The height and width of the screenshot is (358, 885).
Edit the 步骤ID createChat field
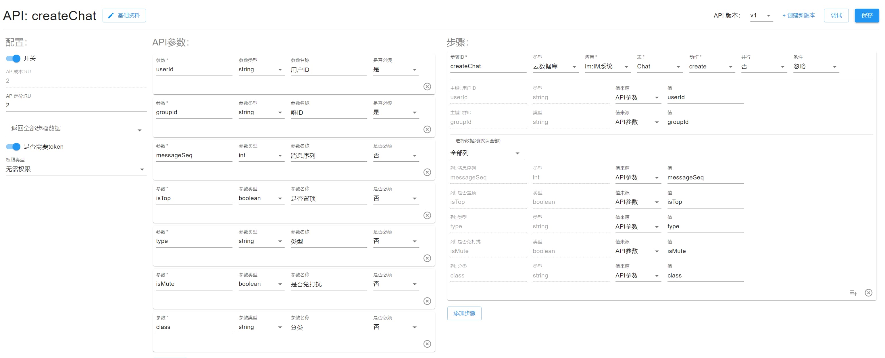[x=488, y=66]
